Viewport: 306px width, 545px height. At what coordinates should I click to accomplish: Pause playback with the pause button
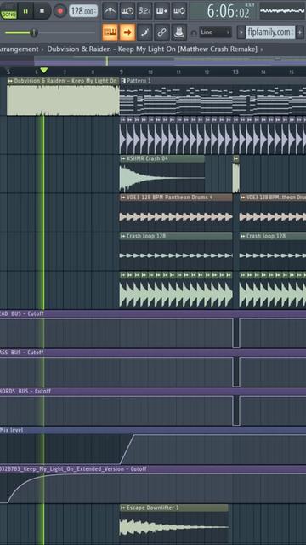pos(25,11)
